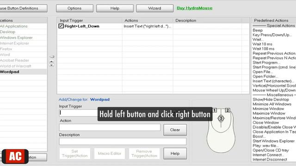This screenshot has height=166, width=296.
Task: Choose Play .wav file action
Action: coord(266,146)
